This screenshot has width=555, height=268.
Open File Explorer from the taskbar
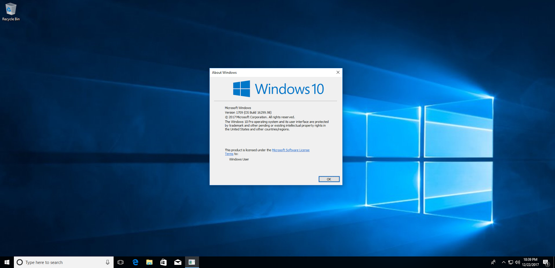point(150,262)
